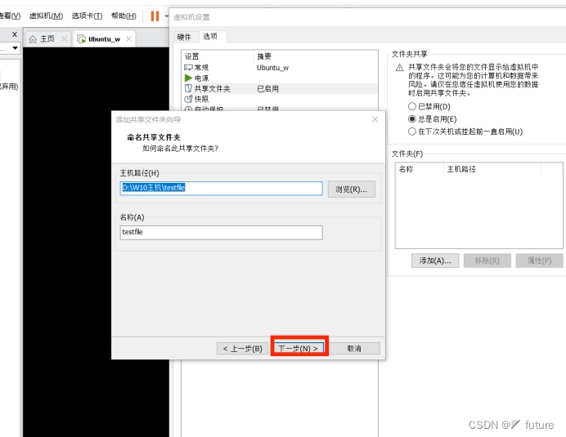
Task: Select 在下次关机或挂起前一直启用(U) radio option
Action: point(412,132)
